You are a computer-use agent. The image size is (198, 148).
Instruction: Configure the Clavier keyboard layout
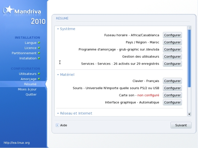point(172,81)
